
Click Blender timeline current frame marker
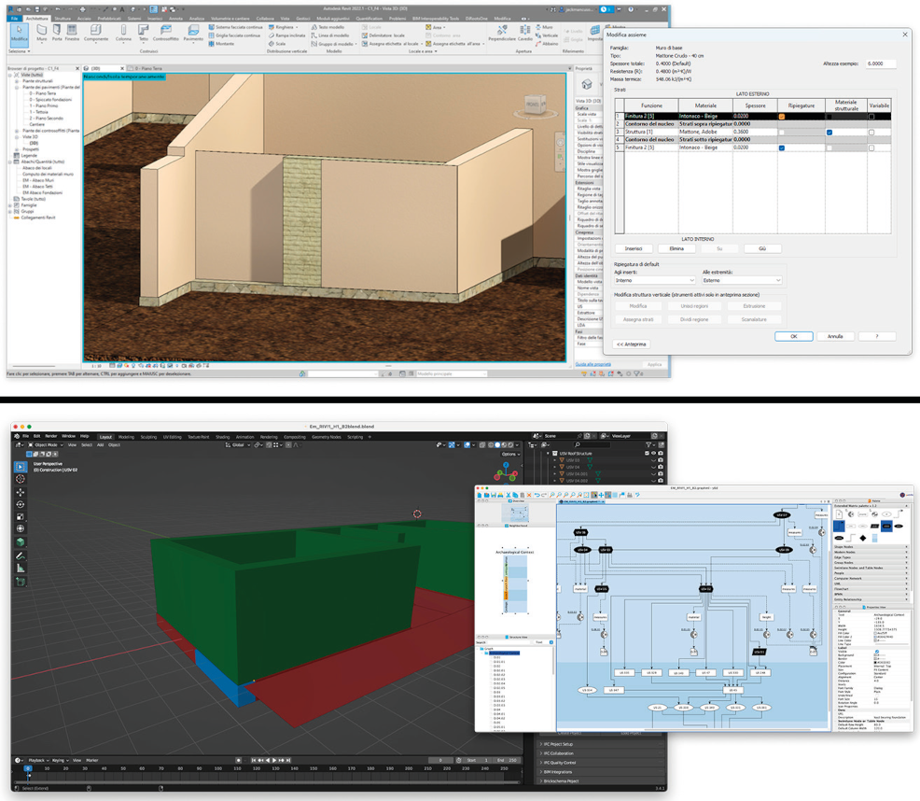[x=28, y=768]
